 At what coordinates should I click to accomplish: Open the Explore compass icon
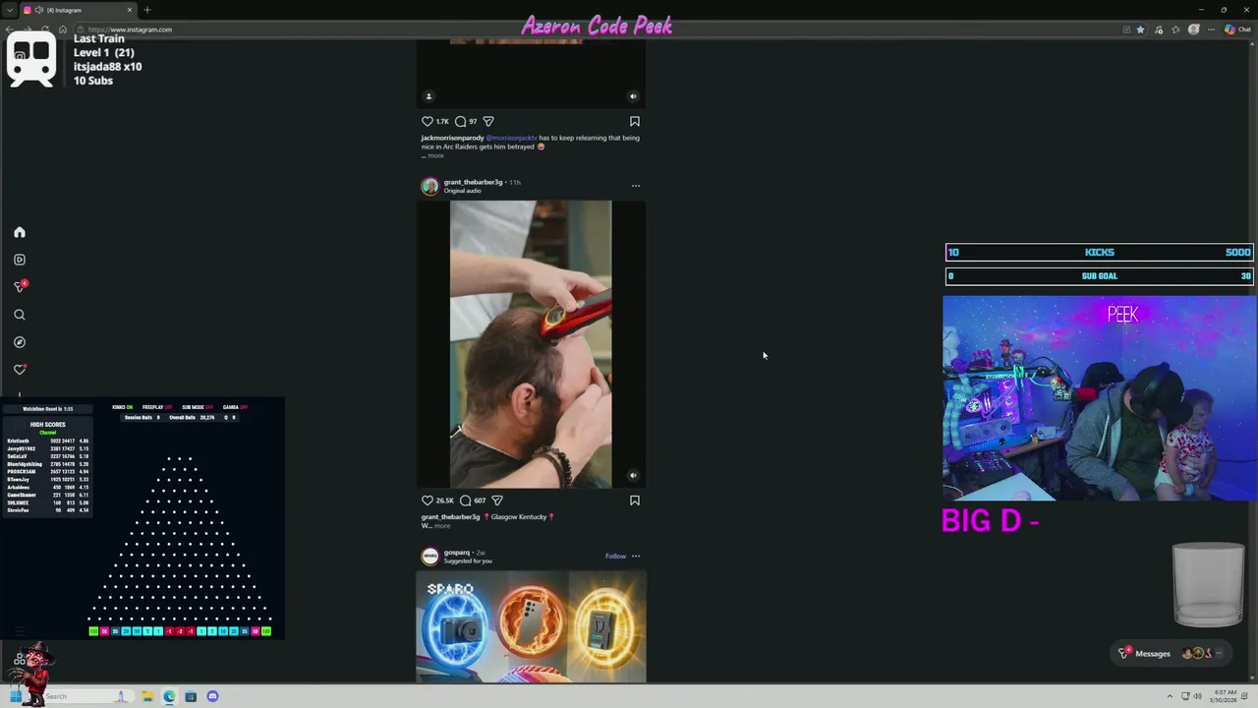click(19, 342)
